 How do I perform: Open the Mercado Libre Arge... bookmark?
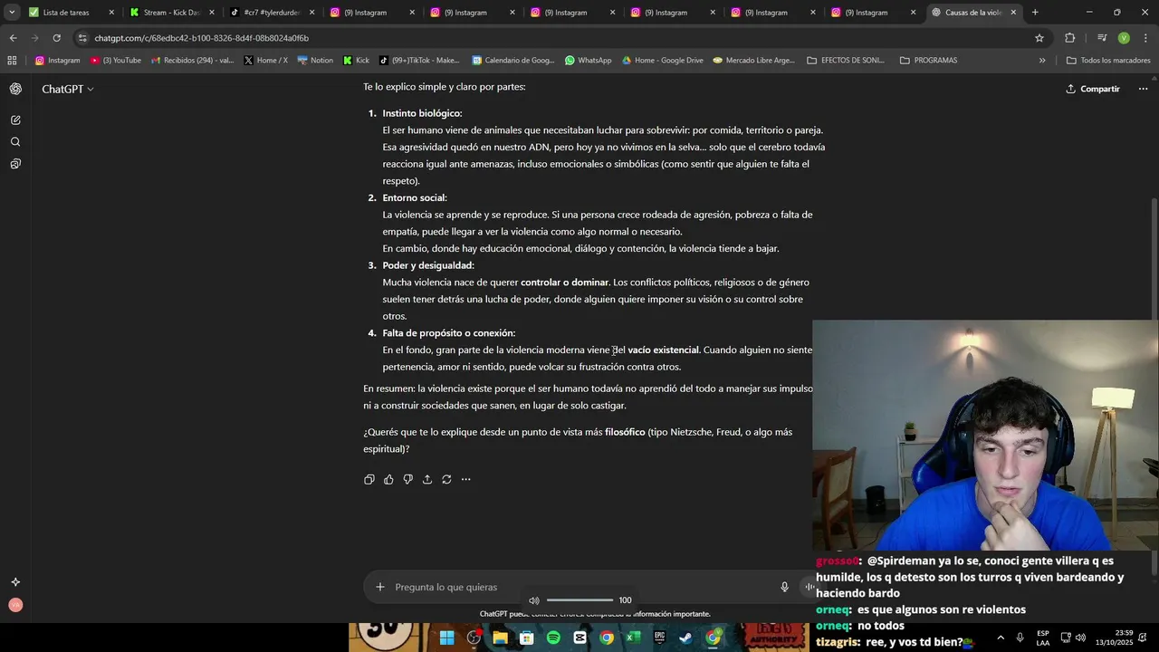pyautogui.click(x=753, y=61)
